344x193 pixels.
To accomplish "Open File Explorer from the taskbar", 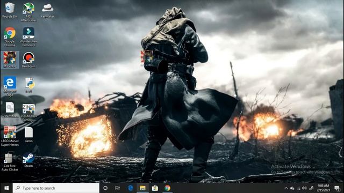I will (x=142, y=188).
